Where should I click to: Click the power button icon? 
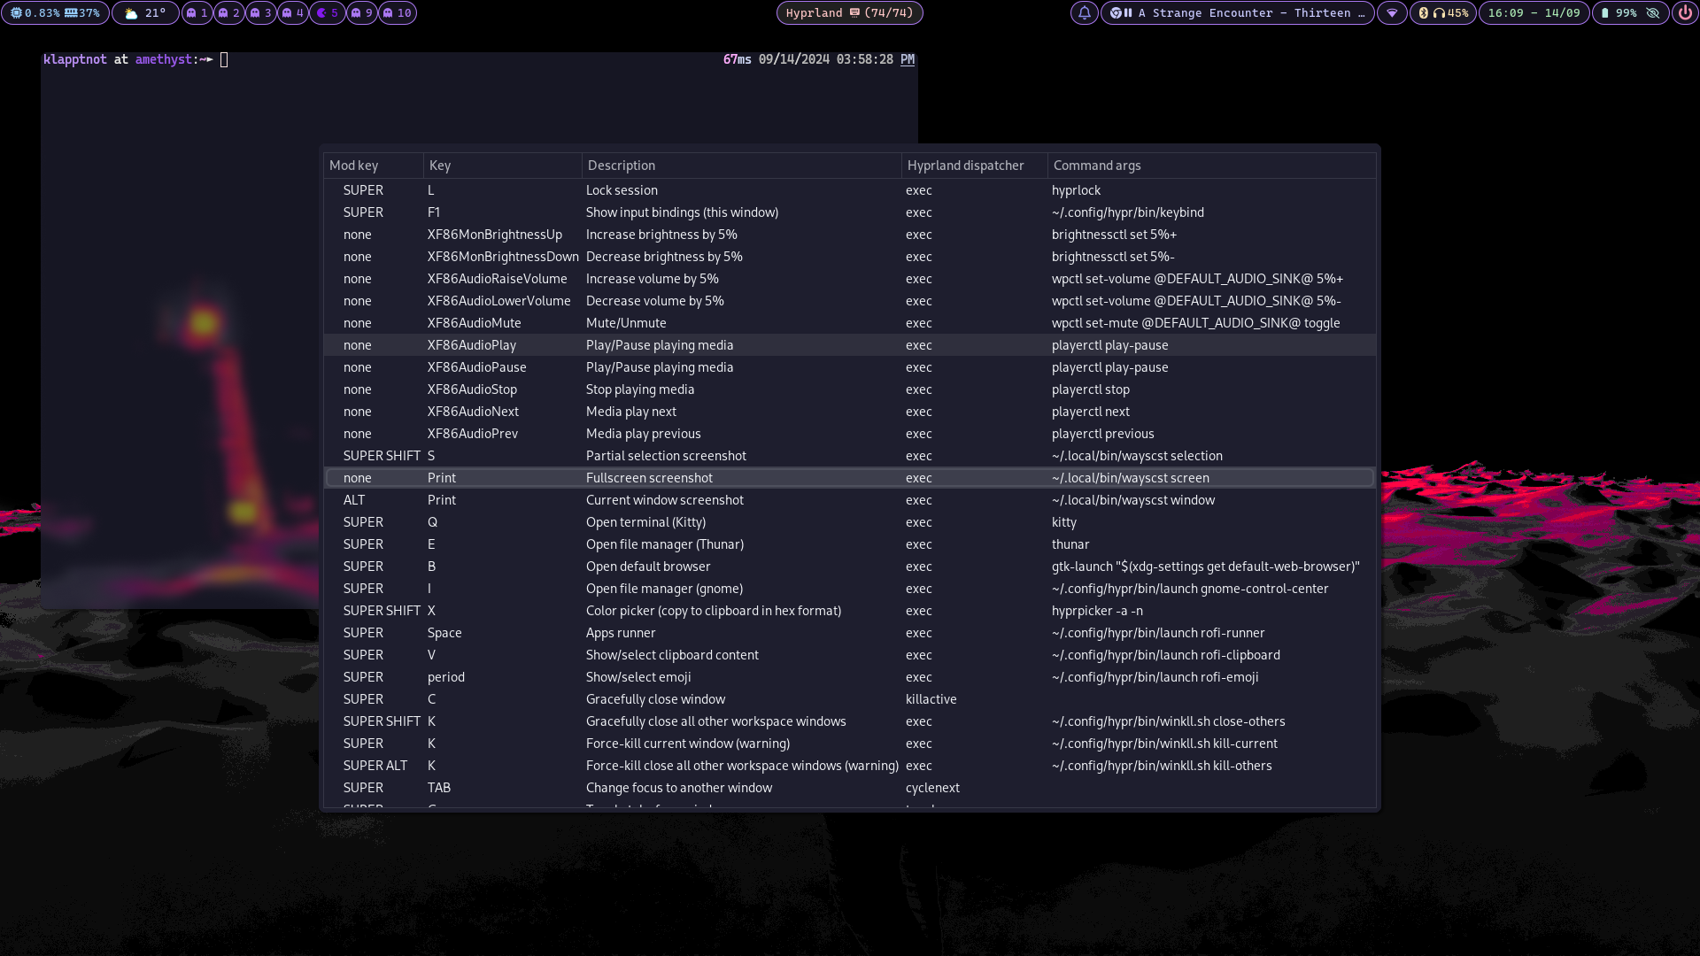pos(1685,13)
